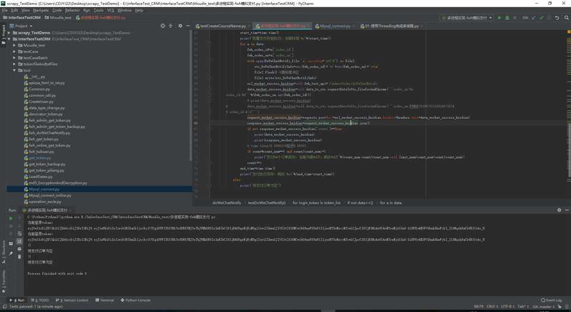The height and width of the screenshot is (312, 571).
Task: Open CreateUser.py in project tree
Action: click(41, 102)
